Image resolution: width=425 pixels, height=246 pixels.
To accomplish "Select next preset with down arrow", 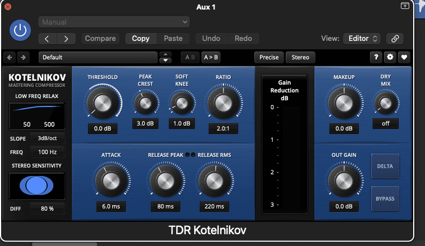I will tap(165, 61).
